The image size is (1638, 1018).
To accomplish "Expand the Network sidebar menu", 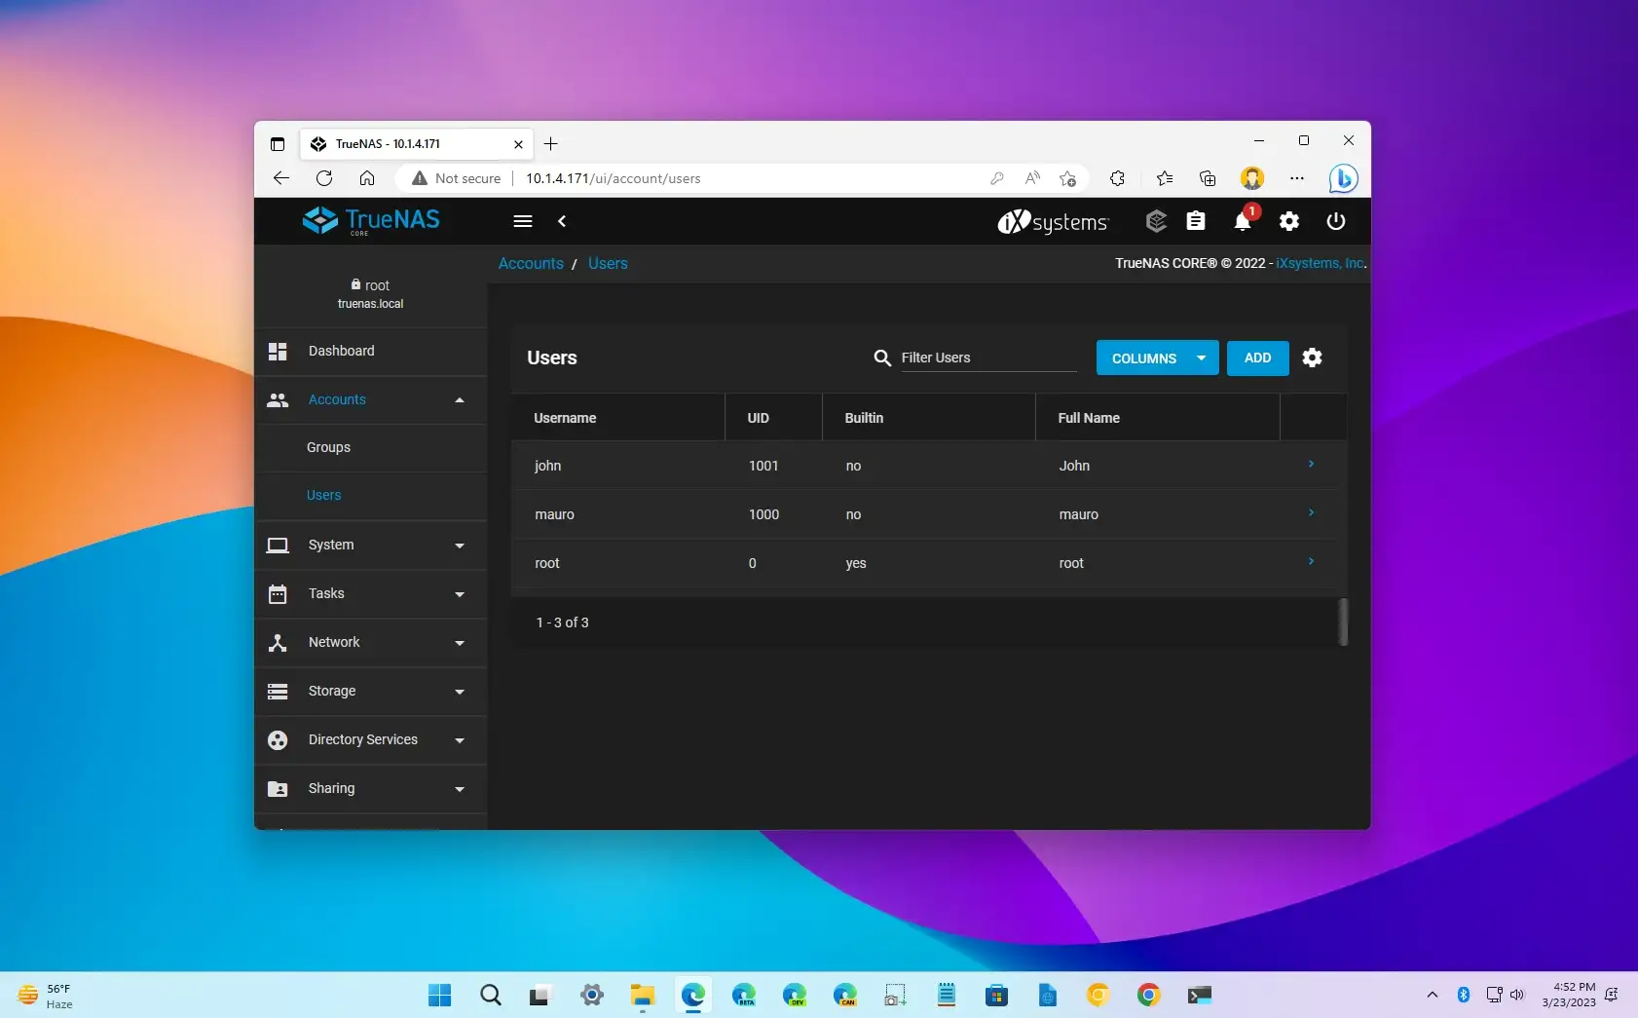I will tap(370, 642).
